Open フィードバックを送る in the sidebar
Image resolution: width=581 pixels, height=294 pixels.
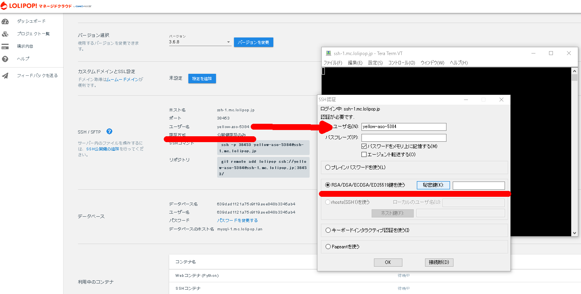(37, 76)
